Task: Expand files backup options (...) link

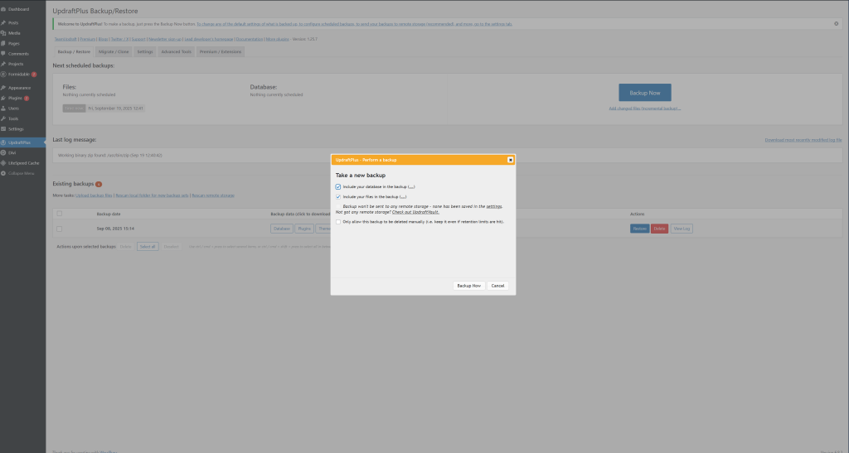Action: click(403, 197)
